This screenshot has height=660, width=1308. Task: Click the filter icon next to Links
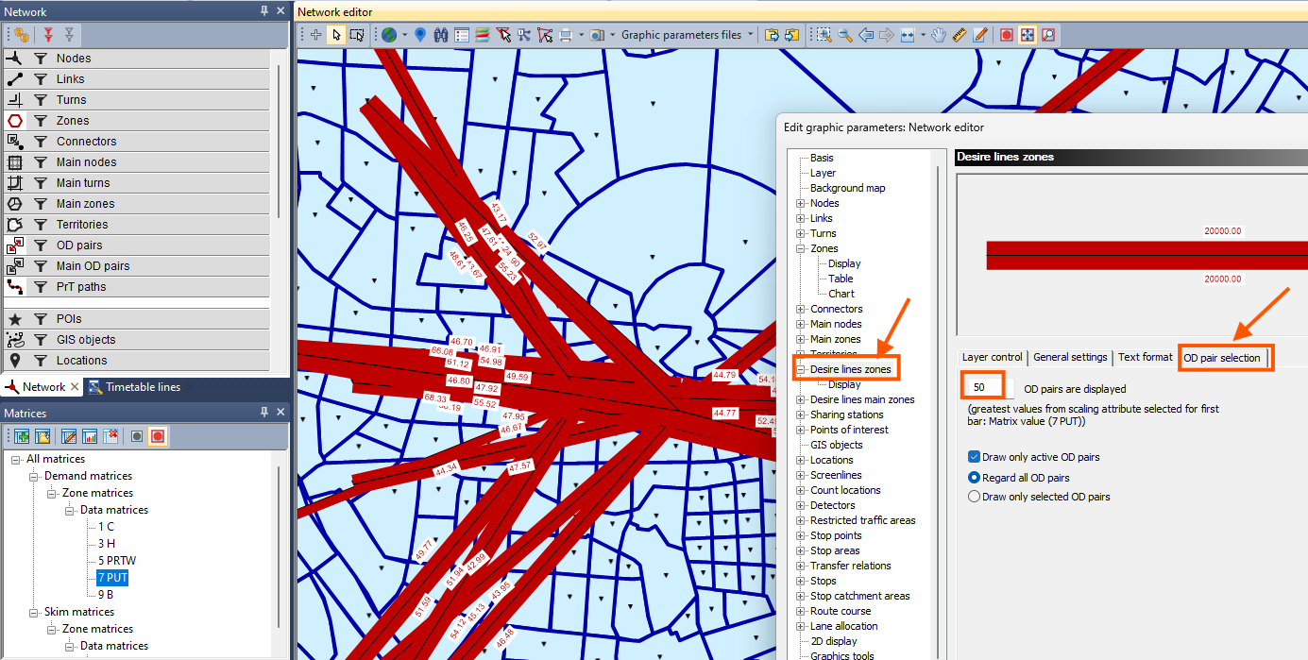click(x=41, y=79)
